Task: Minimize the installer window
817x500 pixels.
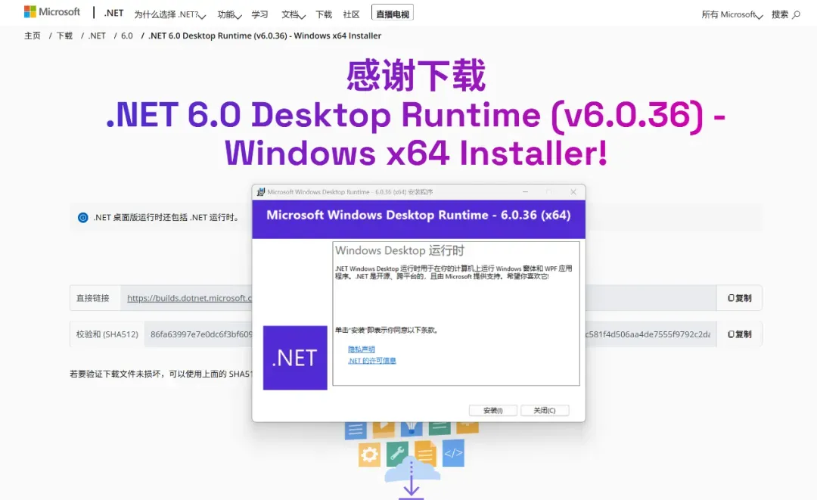Action: (x=525, y=192)
